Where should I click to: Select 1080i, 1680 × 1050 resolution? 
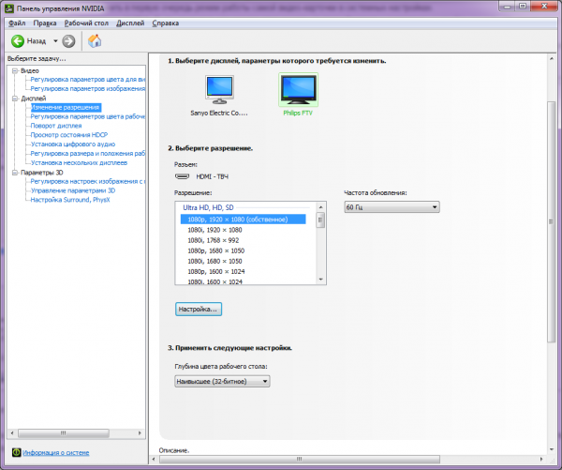tap(214, 261)
